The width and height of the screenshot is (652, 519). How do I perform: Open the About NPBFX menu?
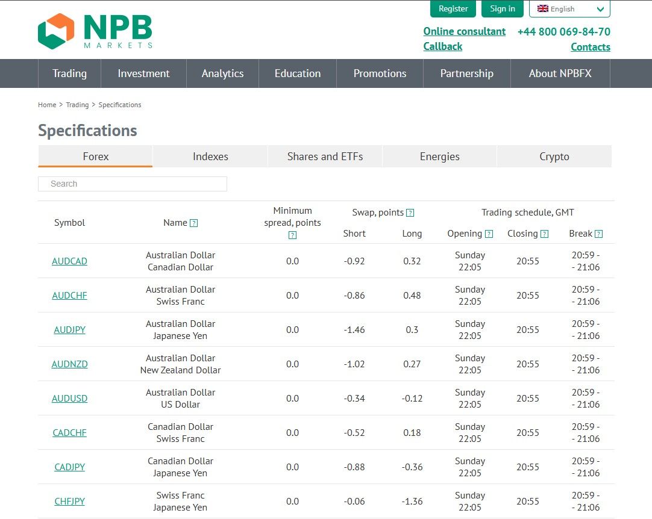pos(560,73)
